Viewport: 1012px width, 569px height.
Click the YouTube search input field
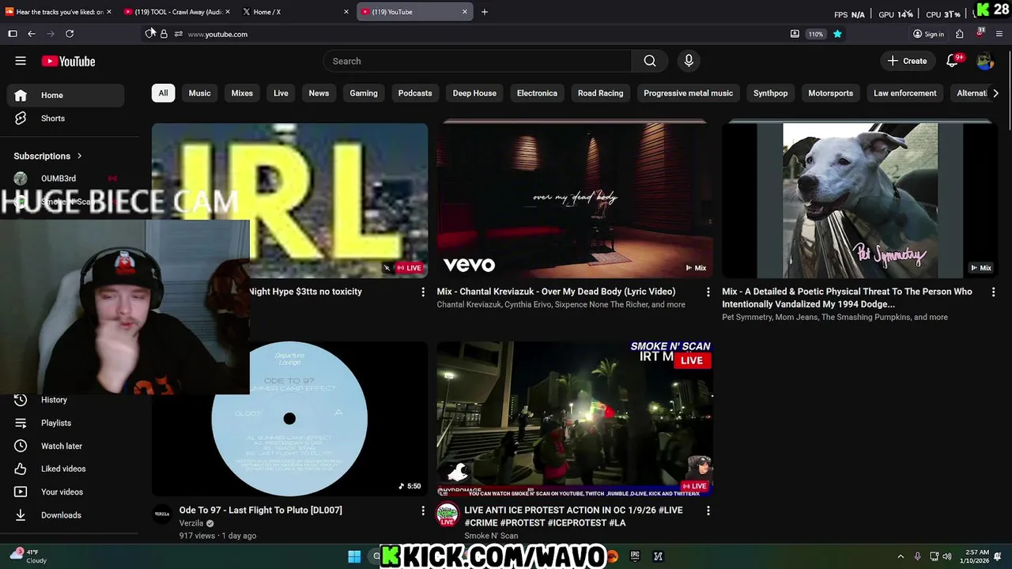[x=478, y=61]
